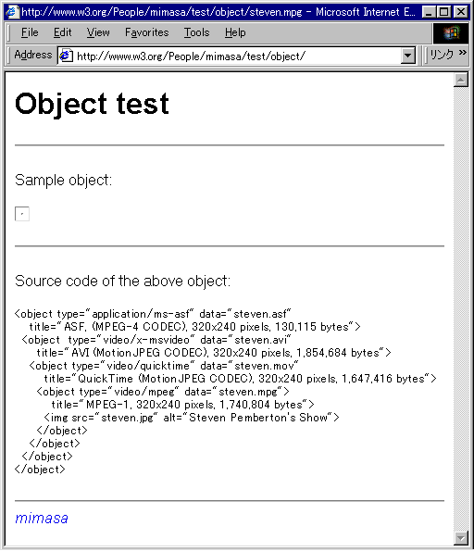Screen dimensions: 474x551
Task: Open the address bar dropdown list
Action: coord(408,56)
